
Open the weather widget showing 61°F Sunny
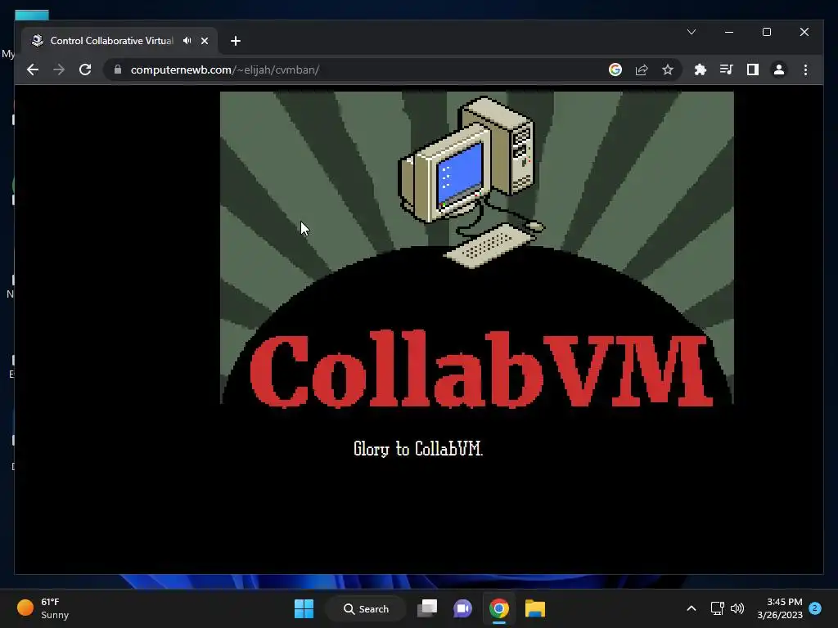coord(44,608)
